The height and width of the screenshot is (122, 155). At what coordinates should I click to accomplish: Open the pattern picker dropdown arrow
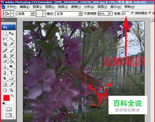[44, 14]
